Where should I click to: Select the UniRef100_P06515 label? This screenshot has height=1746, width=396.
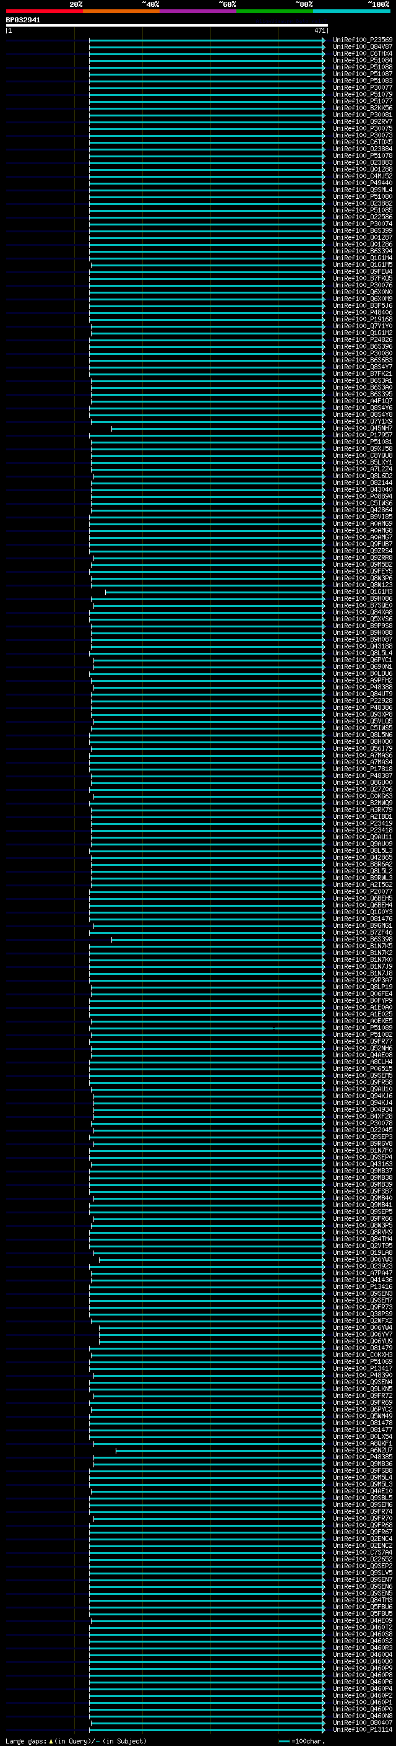(363, 1069)
